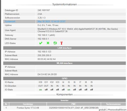This screenshot has height=111, width=127.
Task: Click the green 'on' state under I5
Action: (69, 90)
